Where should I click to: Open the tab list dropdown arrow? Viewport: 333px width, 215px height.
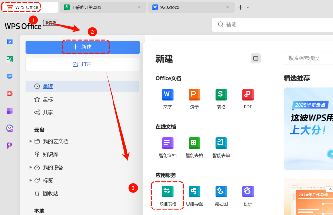coord(248,7)
